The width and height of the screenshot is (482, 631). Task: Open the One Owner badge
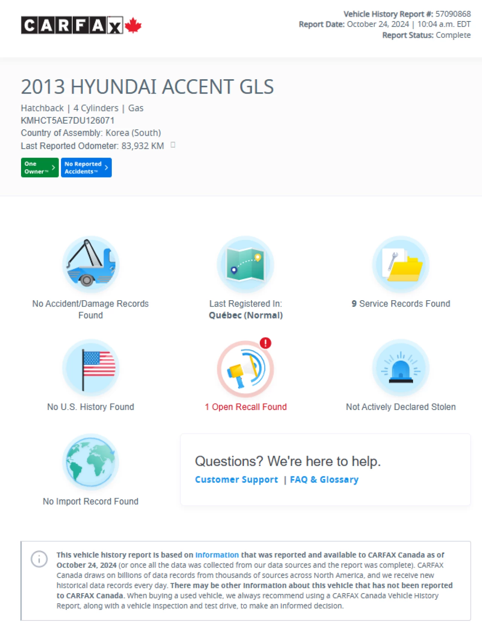tap(40, 167)
